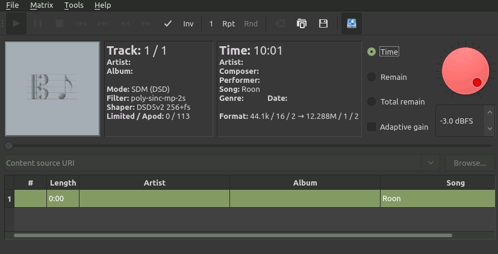Click the repeat-one '1' toolbar button
This screenshot has width=498, height=254.
click(211, 24)
